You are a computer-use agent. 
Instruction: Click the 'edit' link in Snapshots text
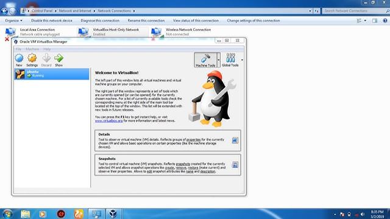[x=149, y=172]
